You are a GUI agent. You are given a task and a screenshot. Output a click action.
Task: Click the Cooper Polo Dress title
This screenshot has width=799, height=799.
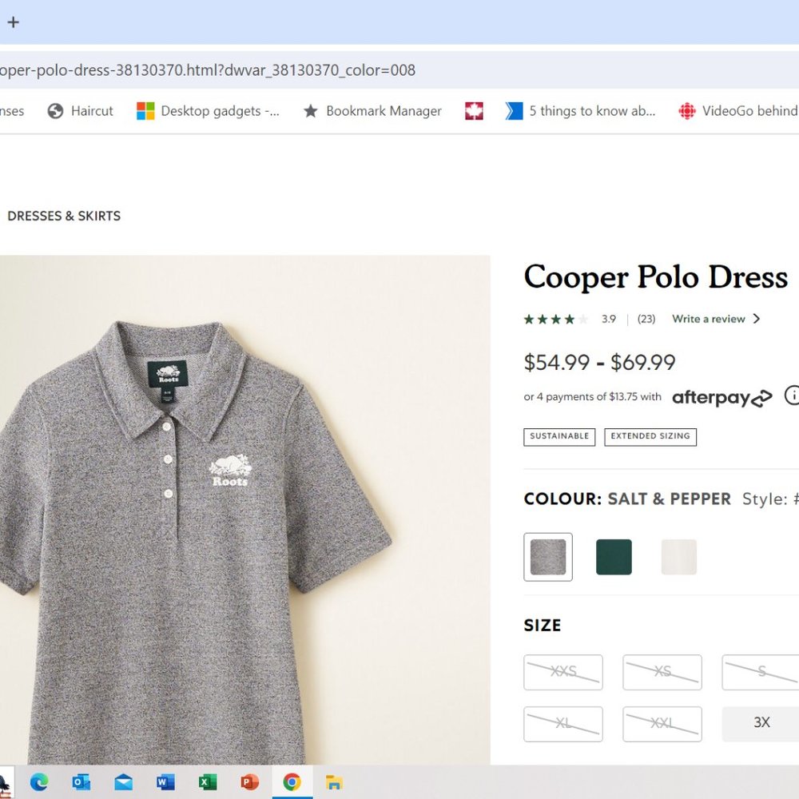click(x=656, y=277)
